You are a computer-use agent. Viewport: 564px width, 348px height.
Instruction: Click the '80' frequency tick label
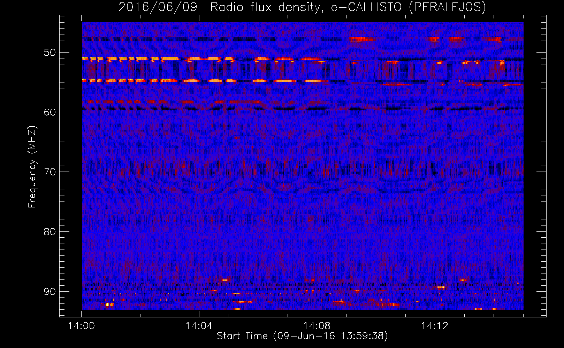(x=49, y=232)
